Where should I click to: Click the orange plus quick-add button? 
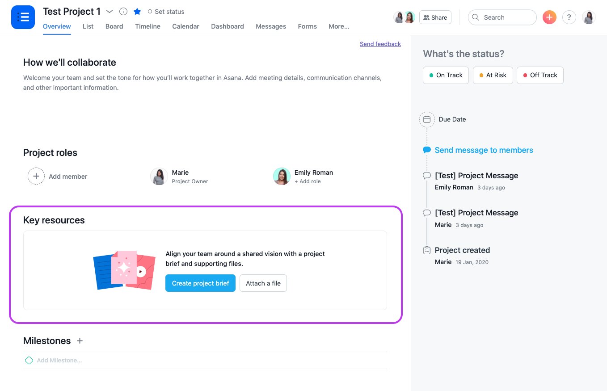(549, 17)
